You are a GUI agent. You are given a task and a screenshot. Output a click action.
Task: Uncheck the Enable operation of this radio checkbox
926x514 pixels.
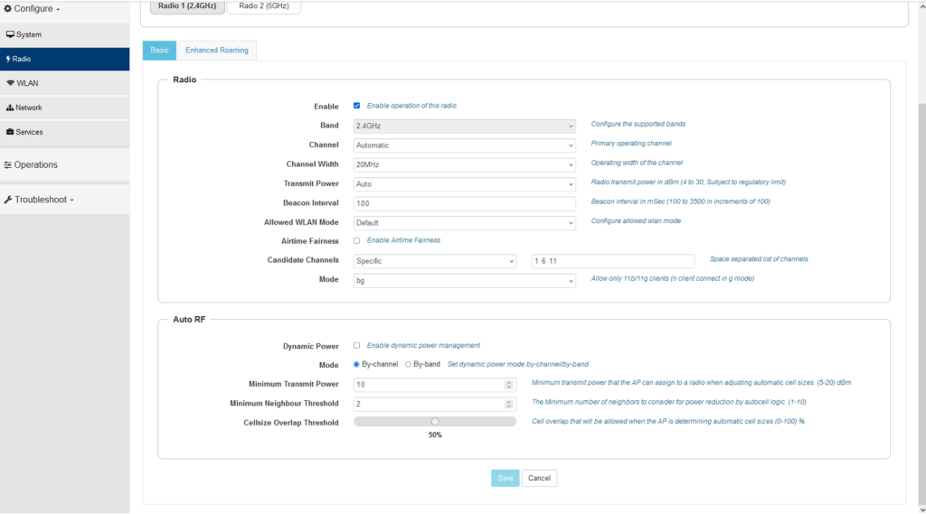click(x=357, y=106)
